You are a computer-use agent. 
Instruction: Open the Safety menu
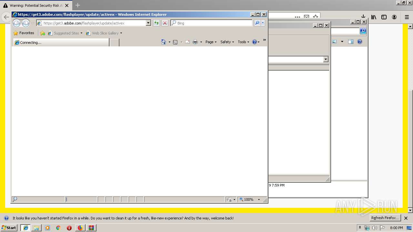point(227,42)
